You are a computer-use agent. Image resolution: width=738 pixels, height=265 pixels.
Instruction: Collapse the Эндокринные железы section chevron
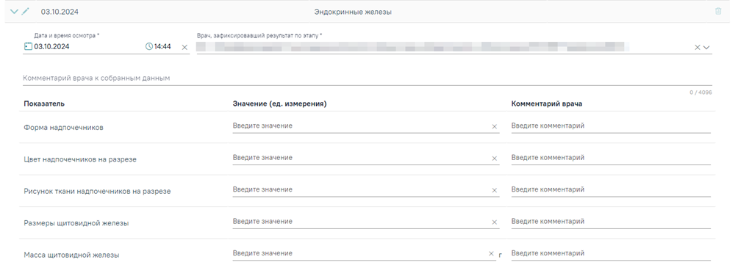click(x=14, y=11)
